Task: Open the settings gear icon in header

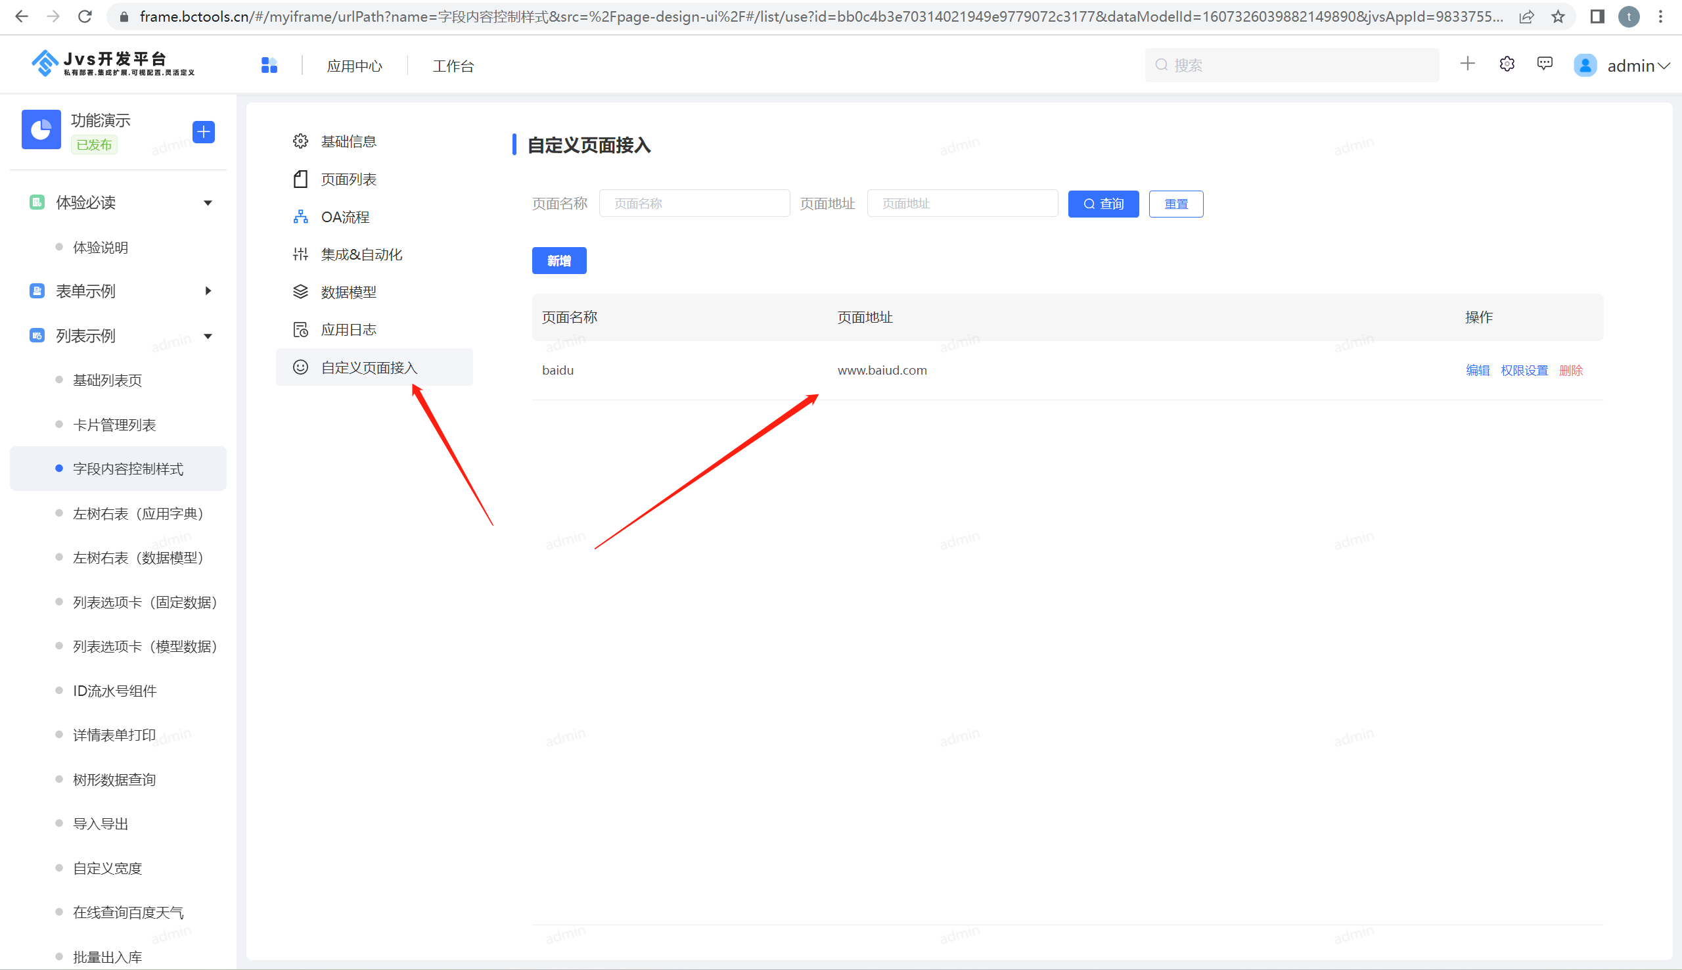Action: 1506,64
